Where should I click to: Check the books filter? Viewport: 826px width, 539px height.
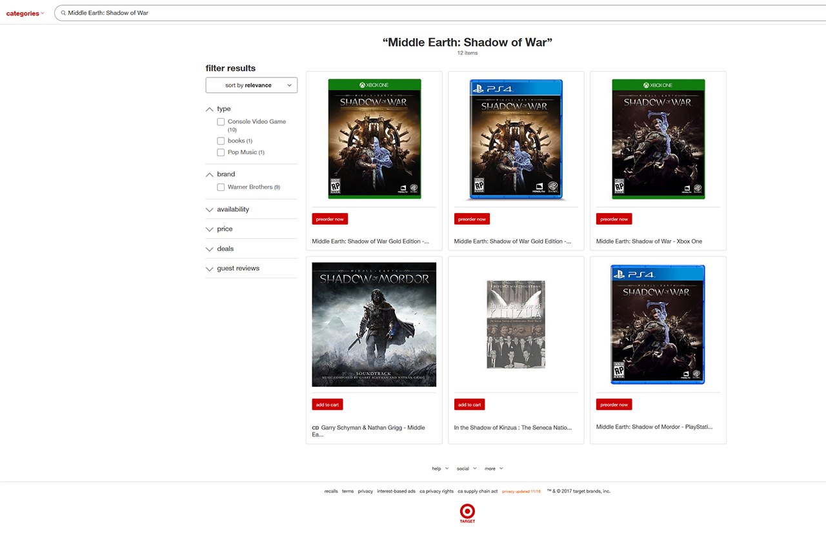pos(221,141)
